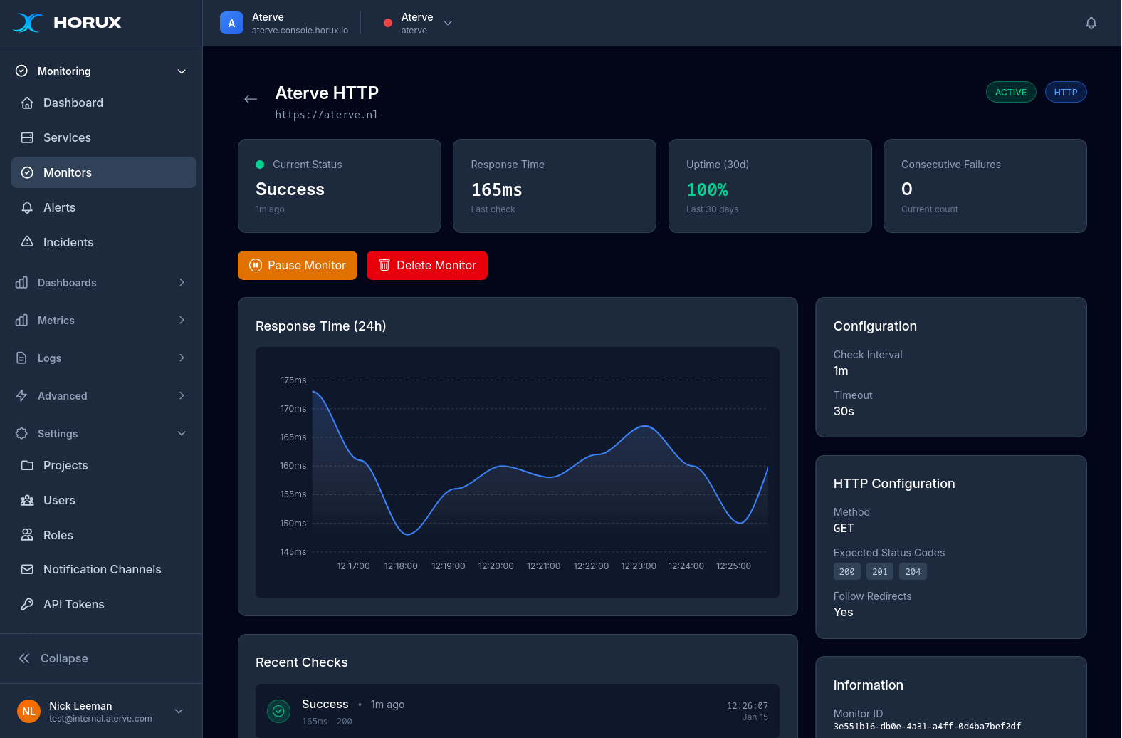Click the response time chart line
The height and width of the screenshot is (738, 1122).
tap(503, 467)
